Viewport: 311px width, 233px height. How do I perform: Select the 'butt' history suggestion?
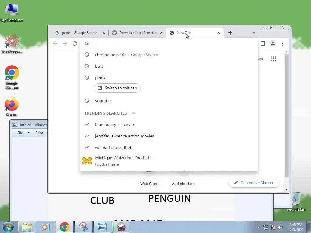(169, 66)
